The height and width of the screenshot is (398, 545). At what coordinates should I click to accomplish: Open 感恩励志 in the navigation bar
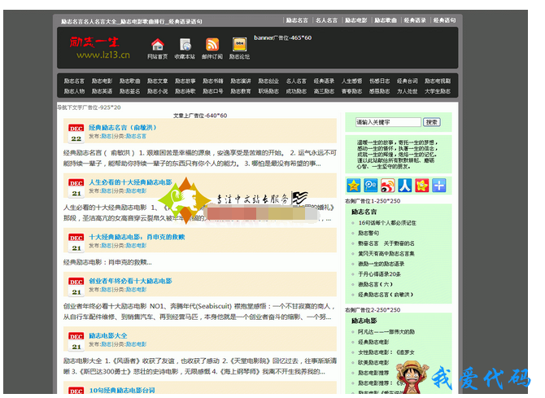[x=380, y=91]
